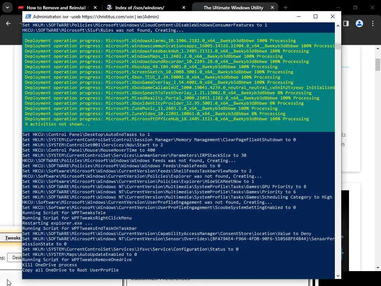
Task: Click 'Running Script for WPFTweaksEndTaskOnTaskbar' line
Action: 80,228
